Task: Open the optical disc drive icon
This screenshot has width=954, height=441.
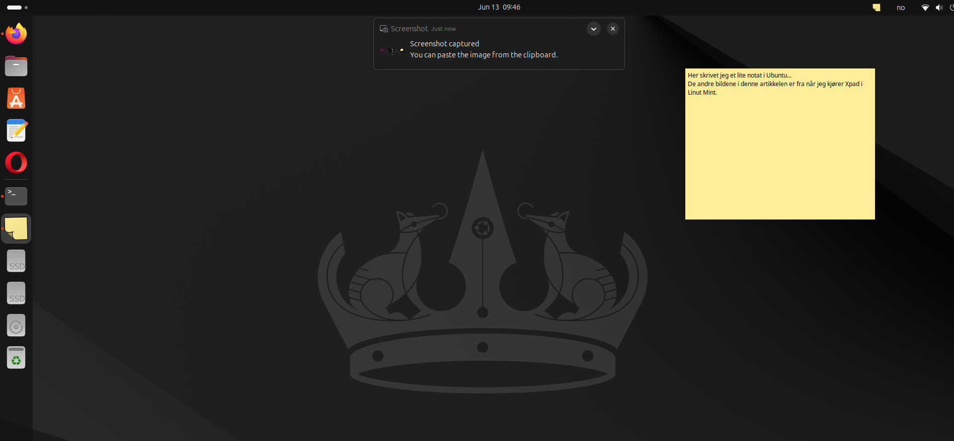Action: (16, 325)
